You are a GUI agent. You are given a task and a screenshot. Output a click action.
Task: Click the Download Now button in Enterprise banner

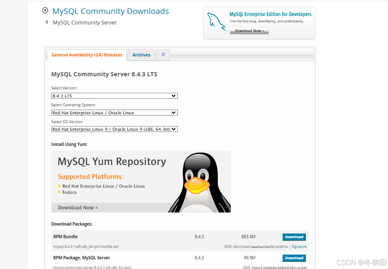pyautogui.click(x=249, y=31)
